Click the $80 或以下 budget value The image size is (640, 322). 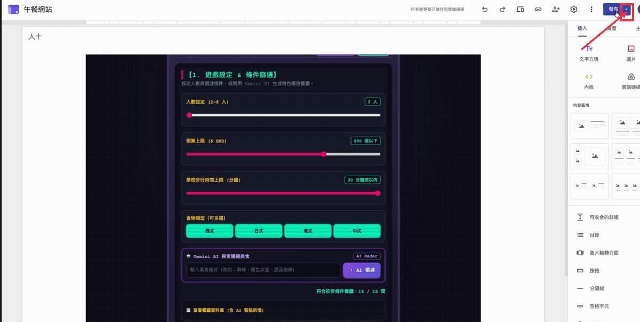coord(365,141)
